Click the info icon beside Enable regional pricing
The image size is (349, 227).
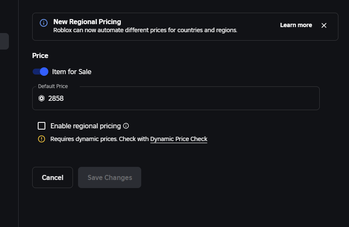pos(126,126)
